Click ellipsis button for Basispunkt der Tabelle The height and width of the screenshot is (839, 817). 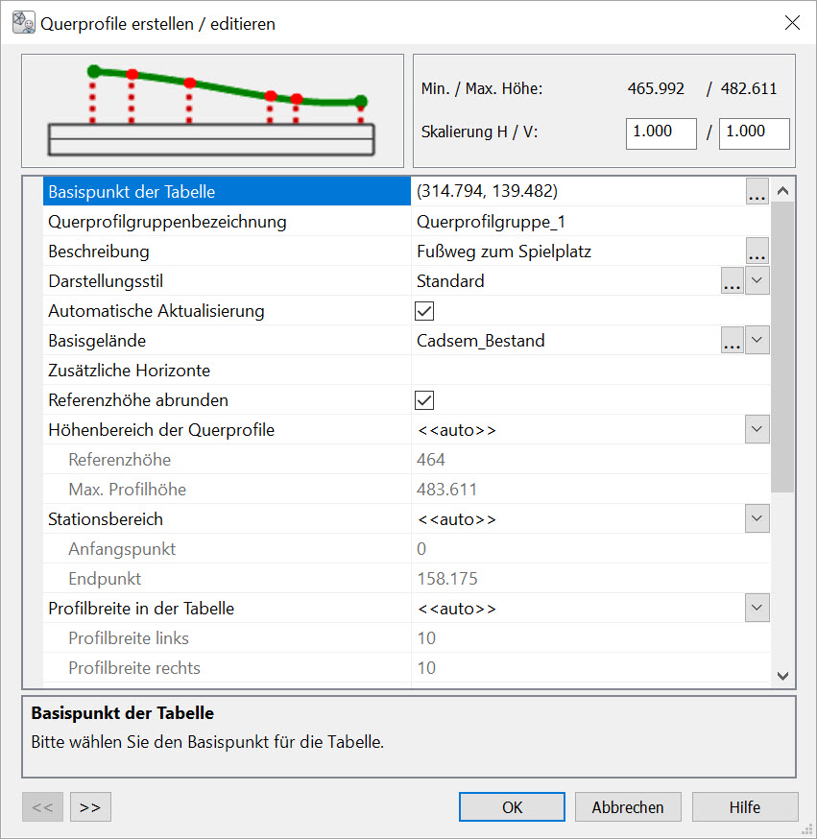click(x=757, y=193)
